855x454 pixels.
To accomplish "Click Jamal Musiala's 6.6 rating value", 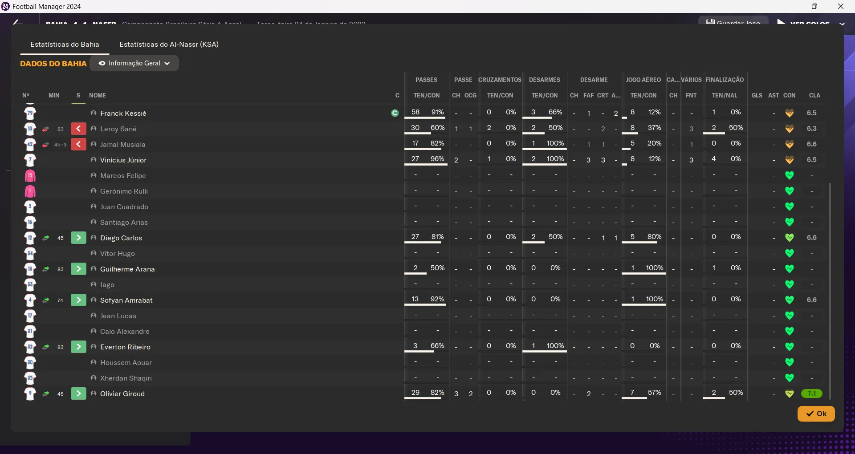I will point(811,144).
